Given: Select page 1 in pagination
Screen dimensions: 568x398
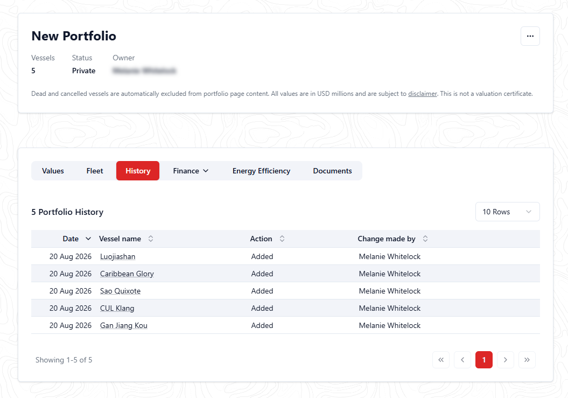Looking at the screenshot, I should tap(484, 360).
